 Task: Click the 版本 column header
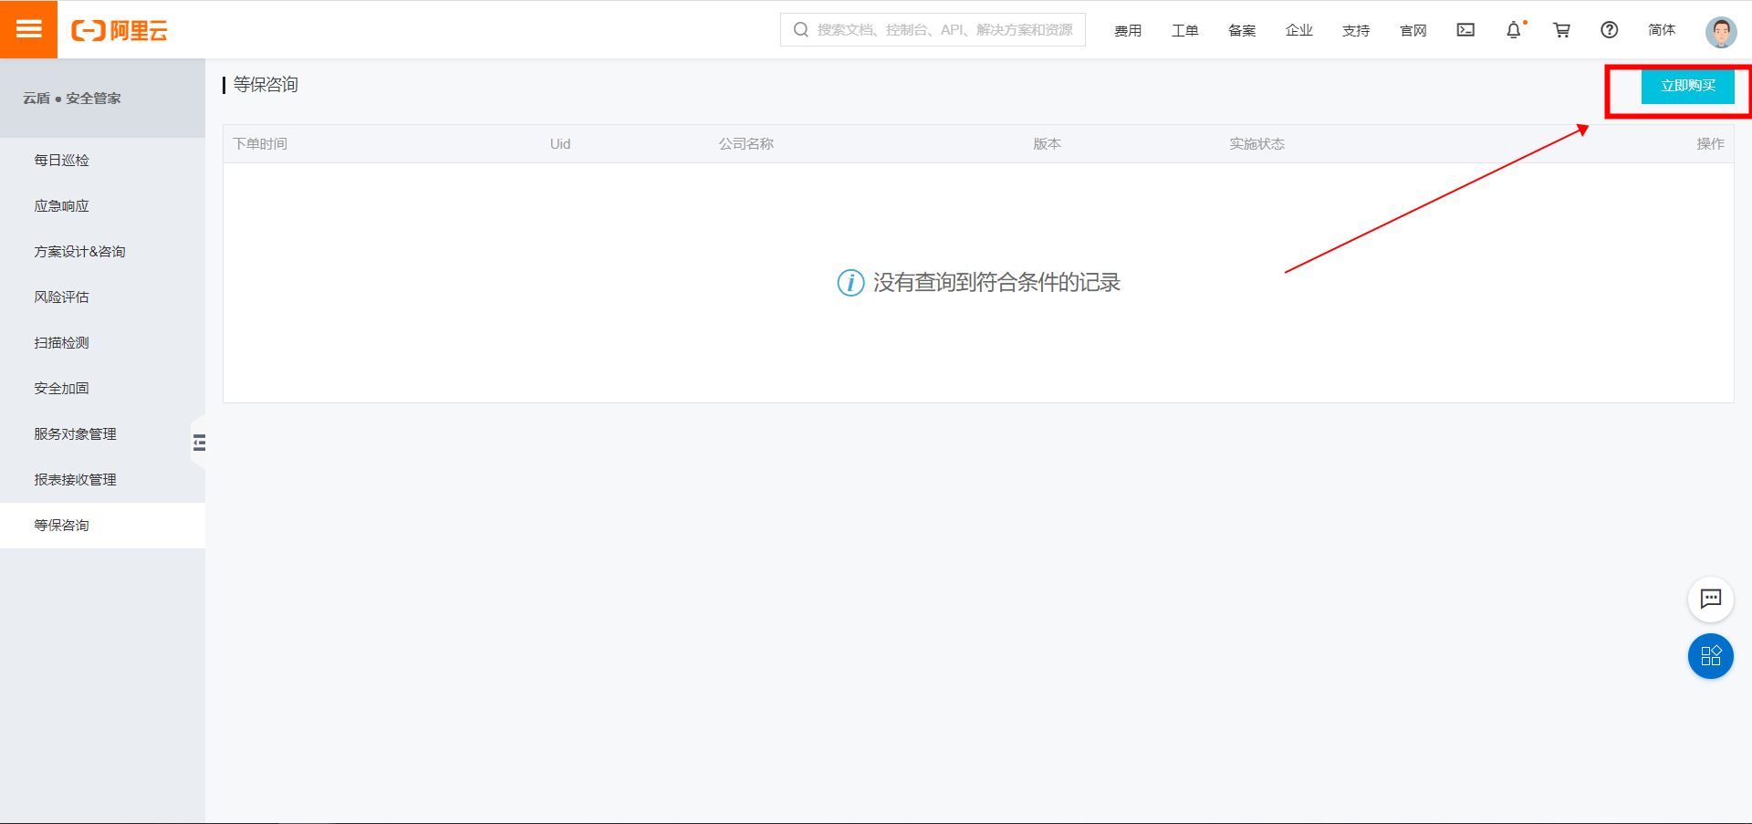click(1047, 143)
